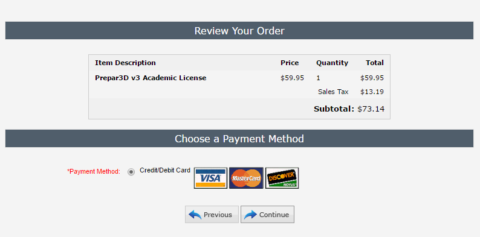Screen dimensions: 480x237
Task: Click the blue forward arrow icon
Action: point(250,215)
